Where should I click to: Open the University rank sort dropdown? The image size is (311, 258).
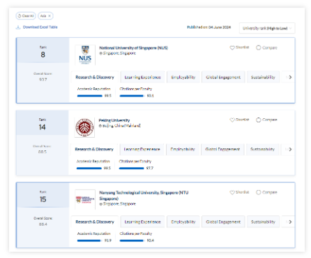point(267,29)
